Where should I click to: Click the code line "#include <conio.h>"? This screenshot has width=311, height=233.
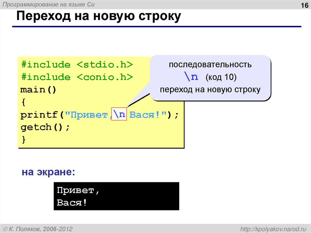pyautogui.click(x=77, y=77)
